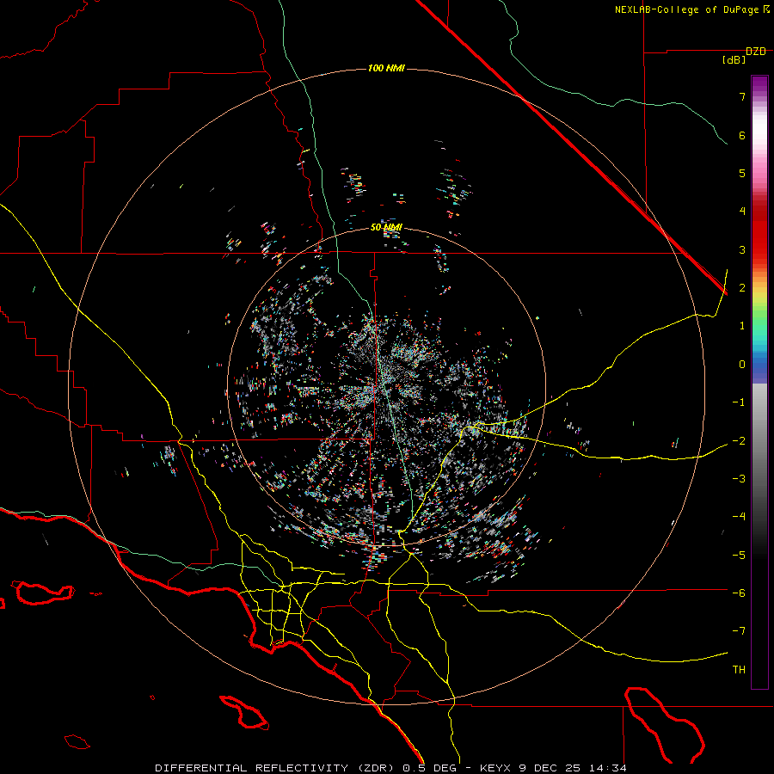
Task: Pick the gray -2 dB color on the scale
Action: 759,441
